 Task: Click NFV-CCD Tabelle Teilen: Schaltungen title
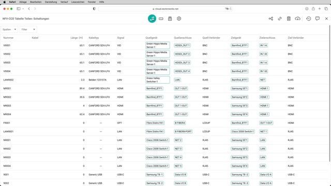[26, 19]
